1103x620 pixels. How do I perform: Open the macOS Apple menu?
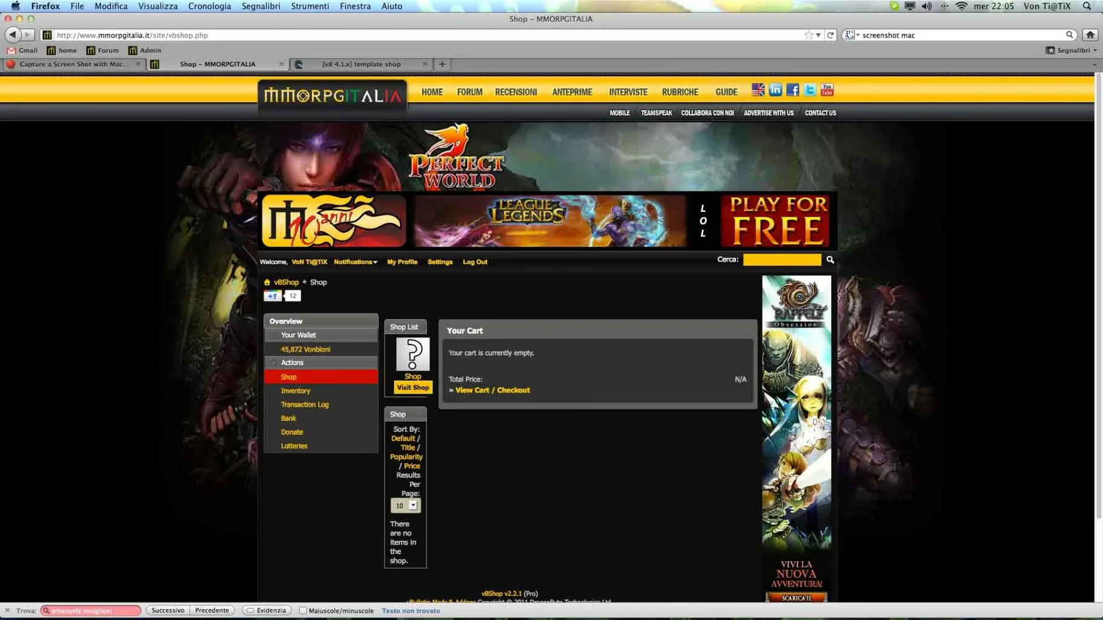point(16,6)
